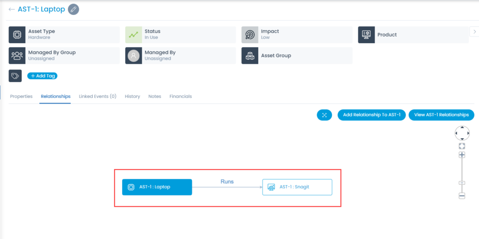Click the Product monitor icon

point(366,35)
